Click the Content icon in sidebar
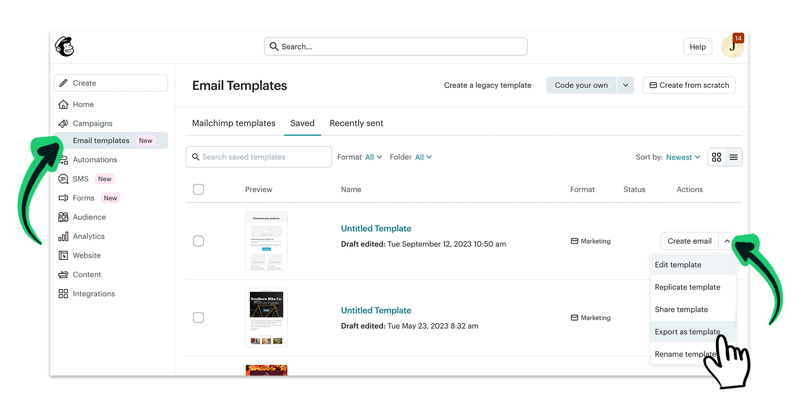The width and height of the screenshot is (798, 416). point(63,274)
